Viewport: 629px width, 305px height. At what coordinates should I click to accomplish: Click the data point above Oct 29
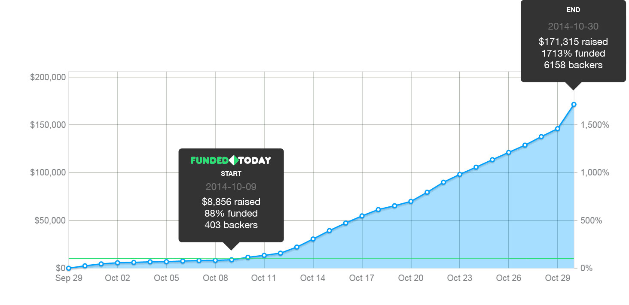[557, 129]
